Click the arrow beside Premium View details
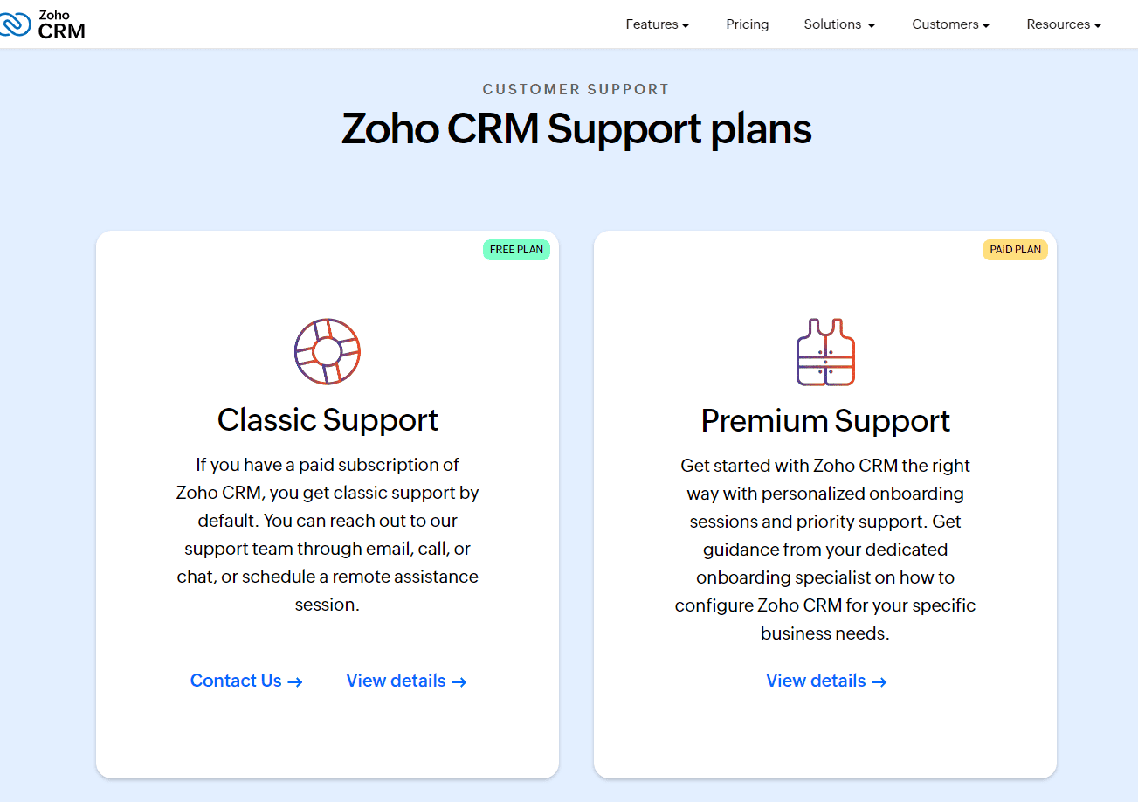Screen dimensions: 1138x802 coord(879,682)
